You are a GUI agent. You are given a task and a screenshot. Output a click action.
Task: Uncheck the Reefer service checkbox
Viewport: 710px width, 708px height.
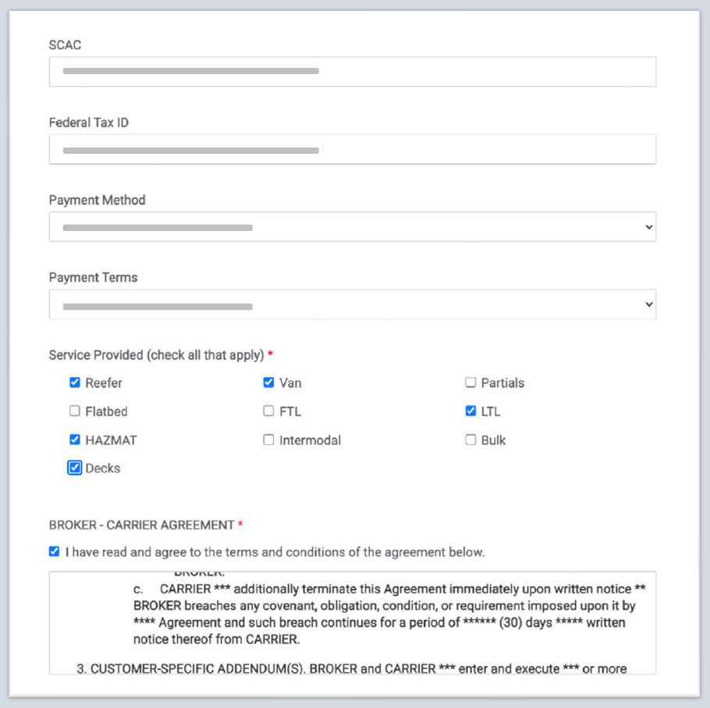click(x=75, y=382)
